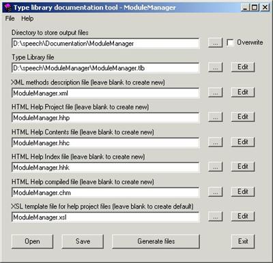Image resolution: width=273 pixels, height=263 pixels.
Task: Browse for HTML Help Project file
Action: pyautogui.click(x=215, y=117)
